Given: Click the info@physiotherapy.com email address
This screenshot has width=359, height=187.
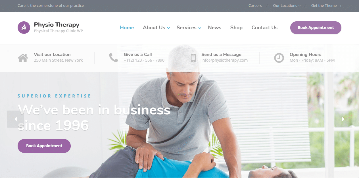Looking at the screenshot, I should 224,60.
